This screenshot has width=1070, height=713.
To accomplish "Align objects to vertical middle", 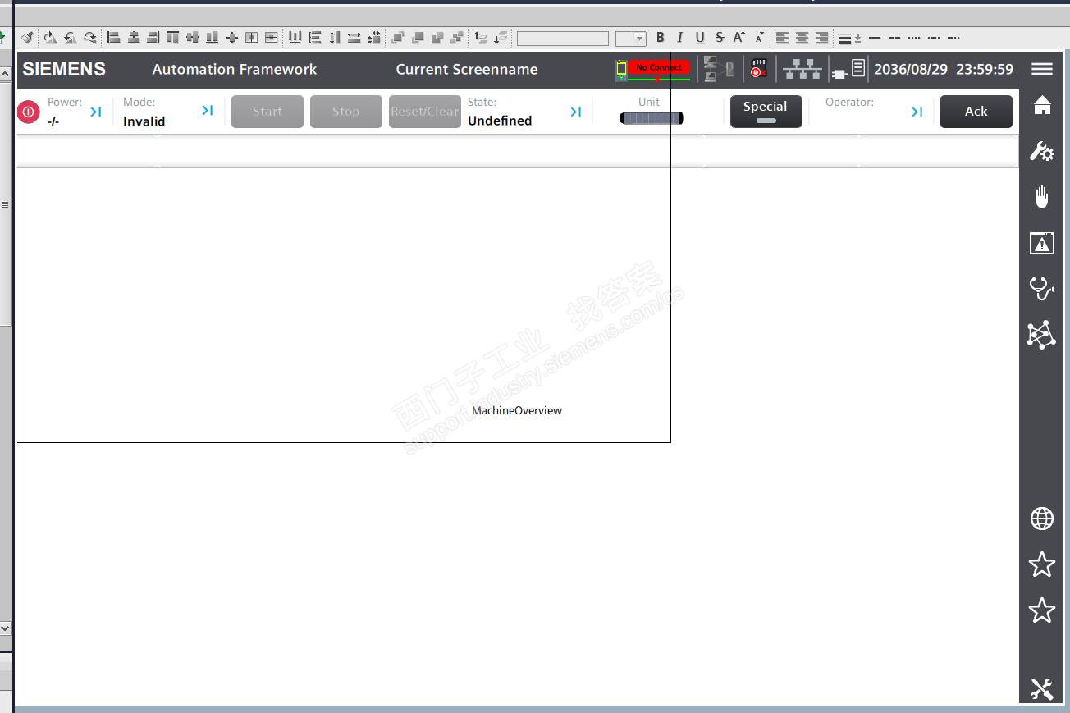I will point(192,38).
